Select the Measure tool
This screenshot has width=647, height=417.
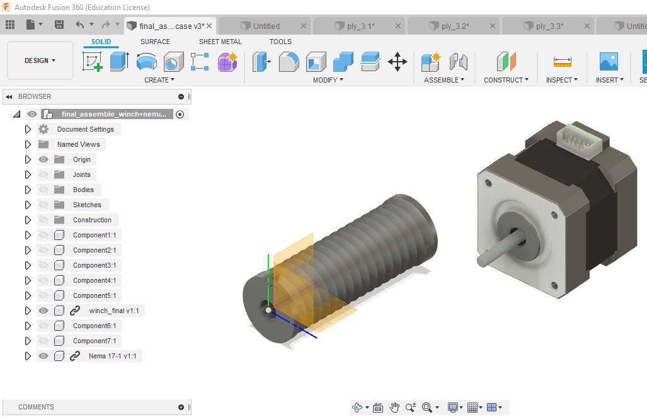coord(562,62)
